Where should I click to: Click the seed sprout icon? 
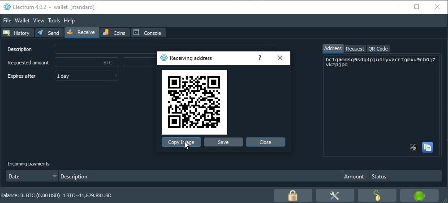(377, 195)
